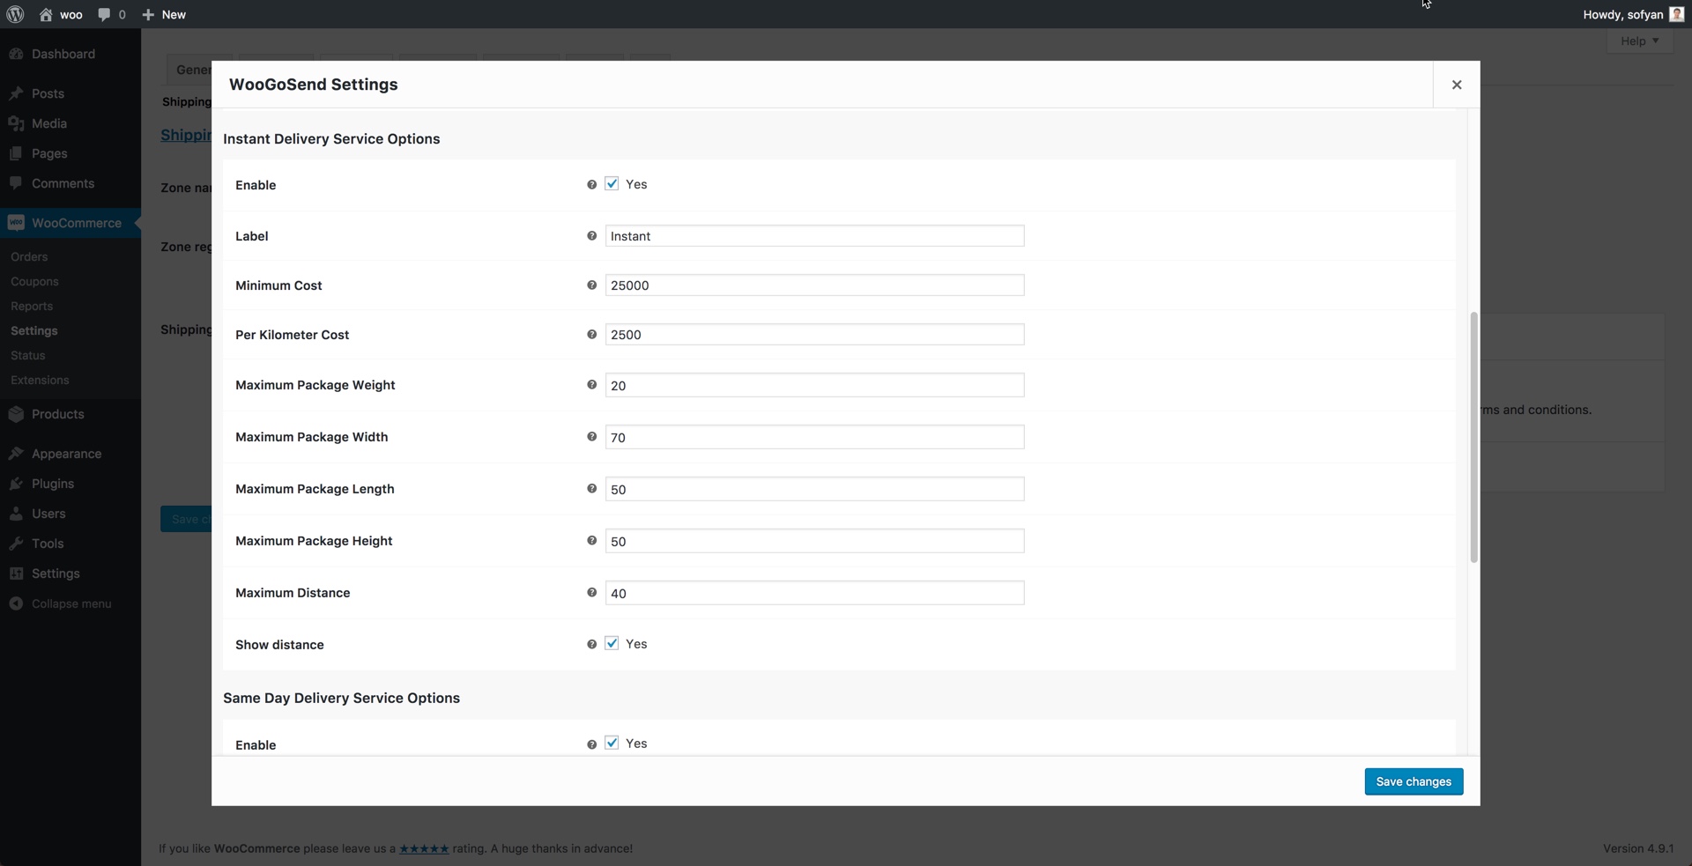Click help icon next to Per Kilometer Cost
The height and width of the screenshot is (866, 1692).
tap(591, 335)
